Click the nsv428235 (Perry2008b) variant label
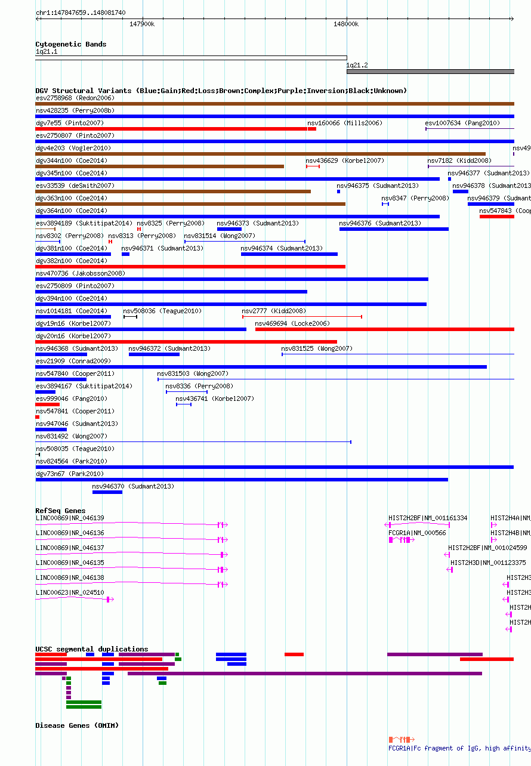 (75, 110)
